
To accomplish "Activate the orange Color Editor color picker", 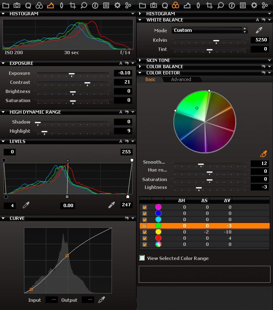I will click(264, 154).
